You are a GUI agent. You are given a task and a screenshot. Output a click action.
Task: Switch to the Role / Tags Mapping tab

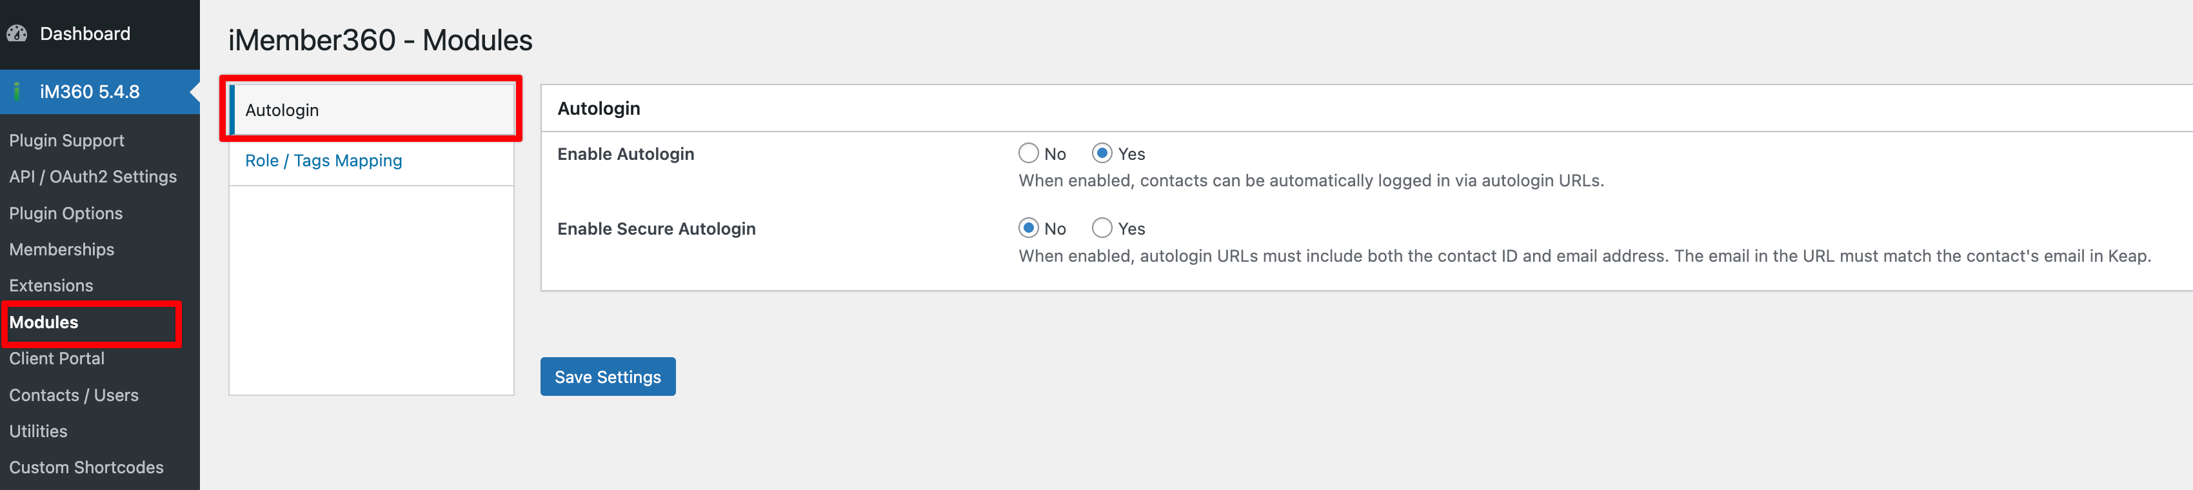coord(324,160)
